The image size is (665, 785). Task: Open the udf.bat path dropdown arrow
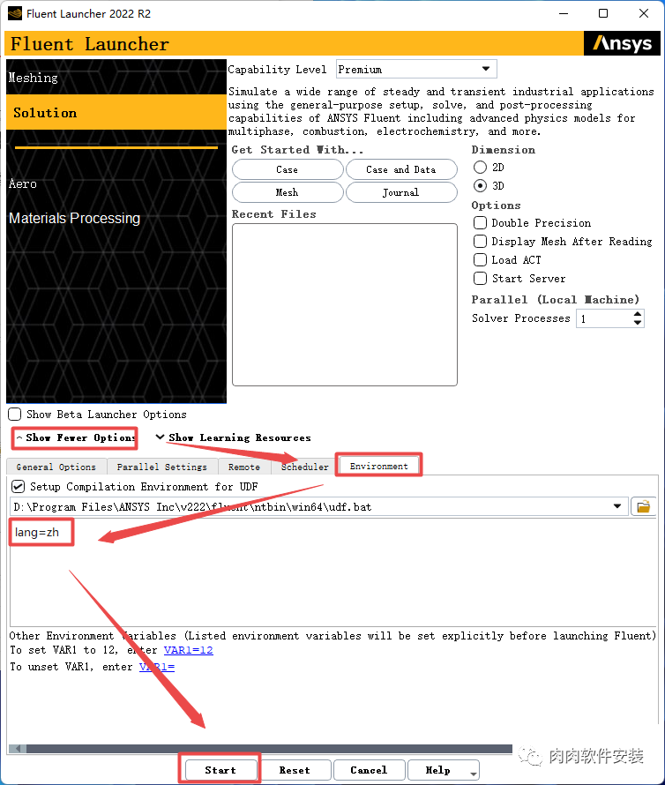click(617, 506)
